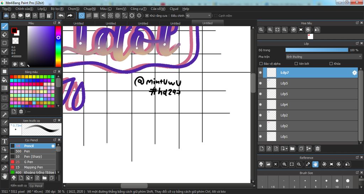Select the hand tool in Reference panel
This screenshot has height=194, width=364.
pos(315,164)
